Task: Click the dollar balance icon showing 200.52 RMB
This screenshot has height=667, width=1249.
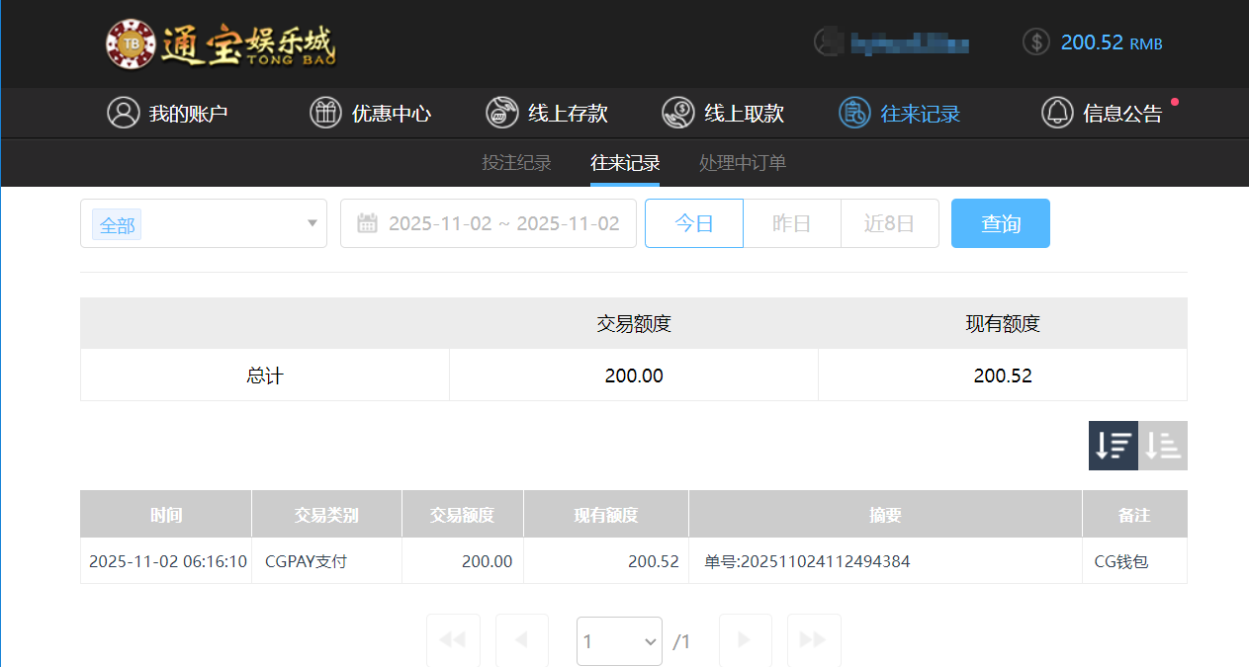Action: [x=1035, y=42]
